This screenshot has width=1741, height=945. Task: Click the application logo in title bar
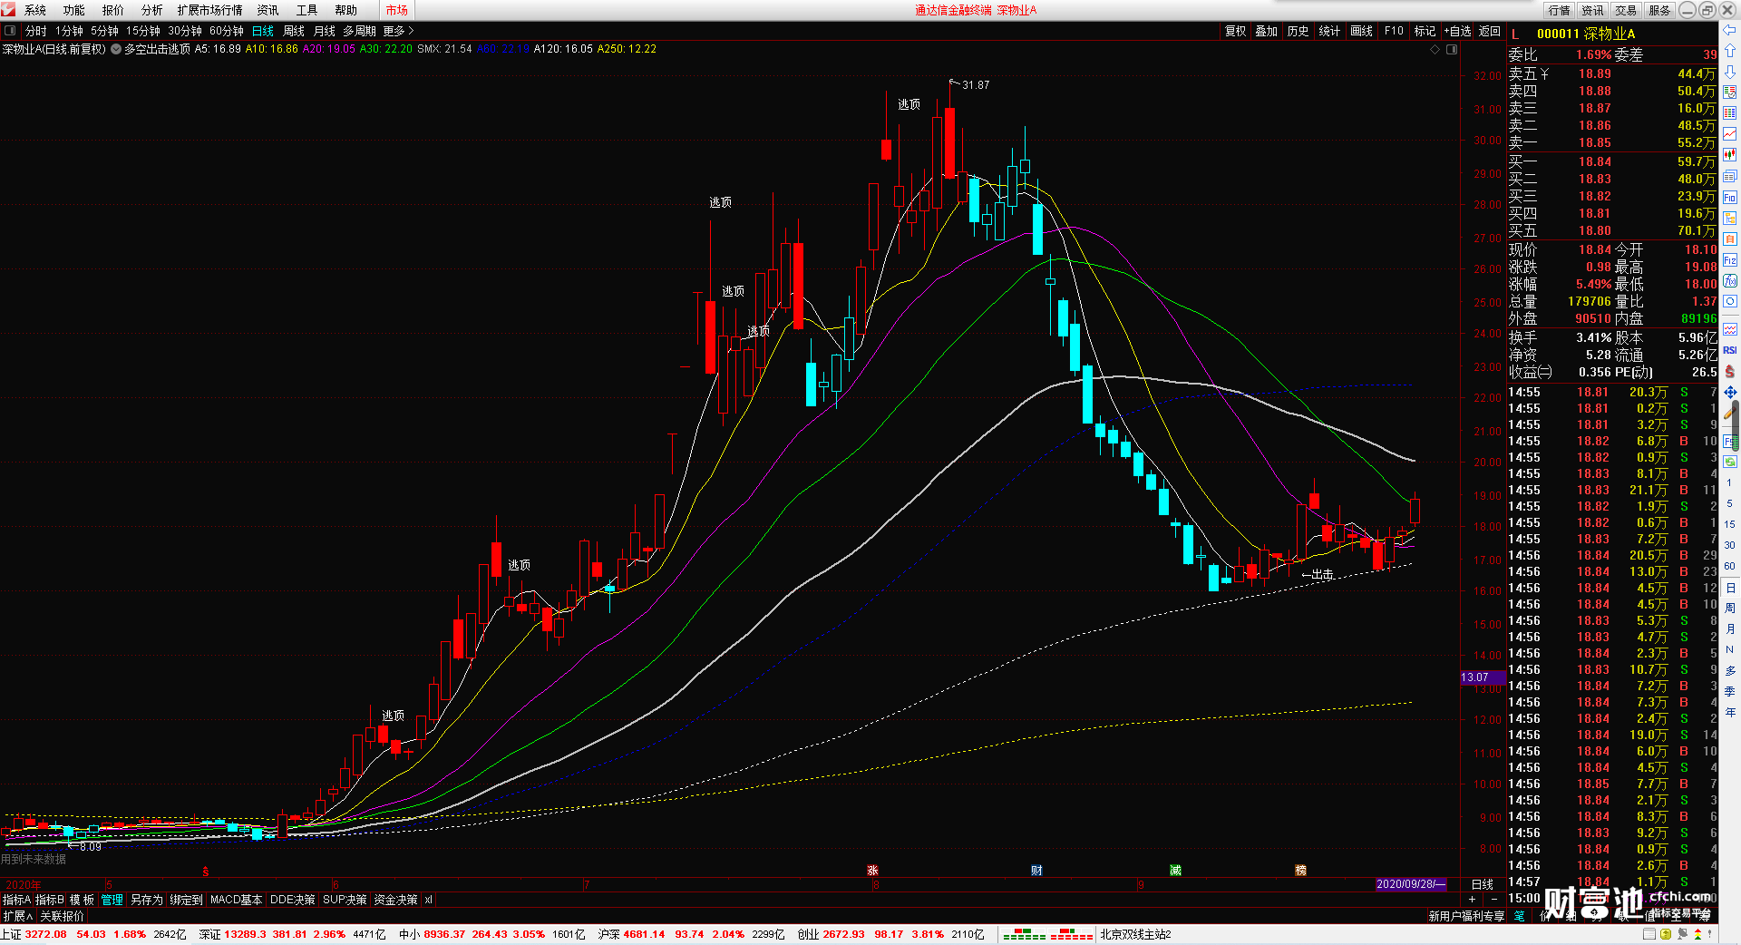click(x=8, y=10)
